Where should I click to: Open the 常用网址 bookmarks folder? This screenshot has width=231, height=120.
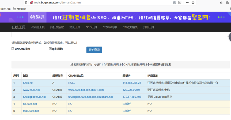click(x=19, y=9)
